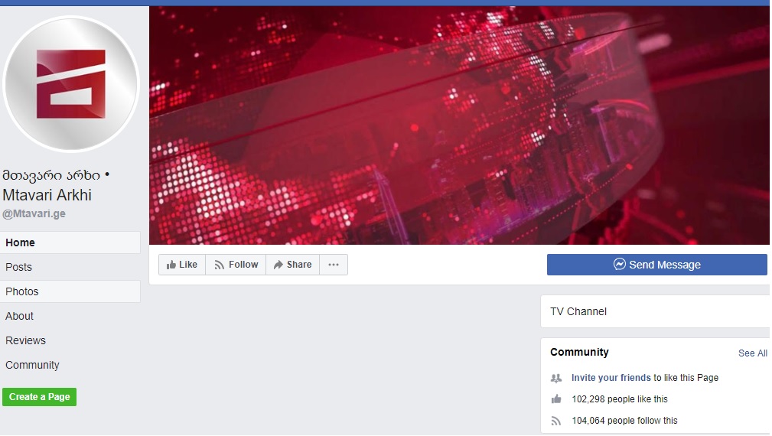This screenshot has width=772, height=436.
Task: Go to the Posts section
Action: 70,267
